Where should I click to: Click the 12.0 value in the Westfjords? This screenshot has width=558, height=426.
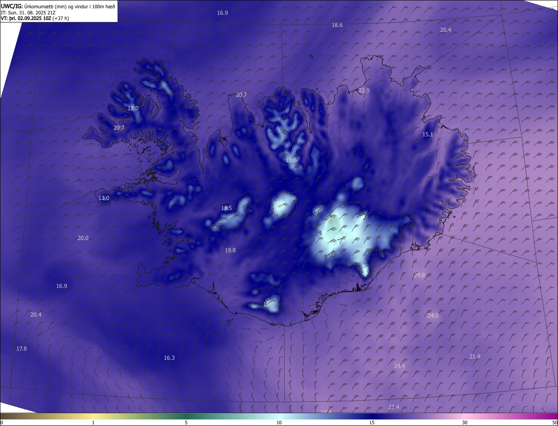click(133, 108)
